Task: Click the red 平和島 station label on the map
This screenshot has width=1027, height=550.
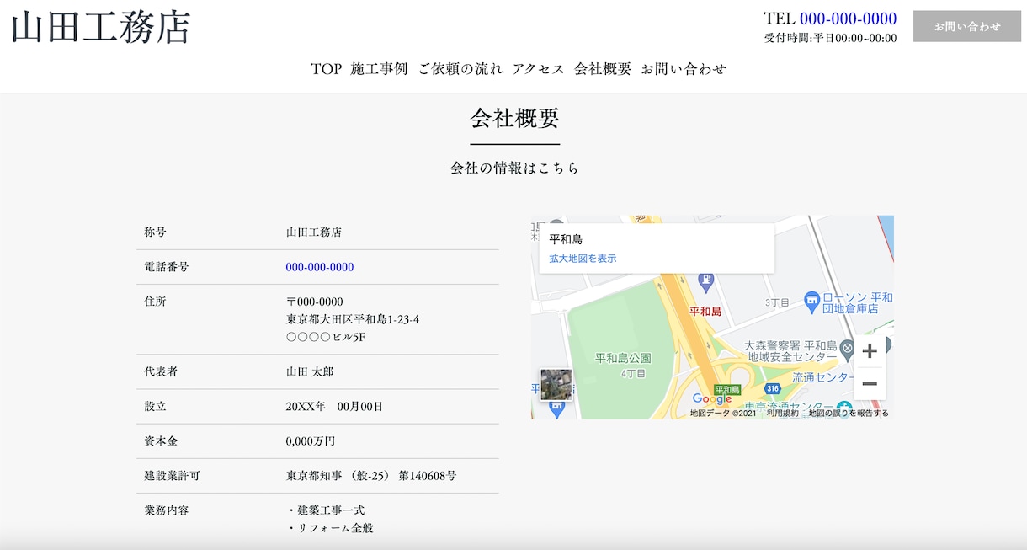Action: (705, 312)
